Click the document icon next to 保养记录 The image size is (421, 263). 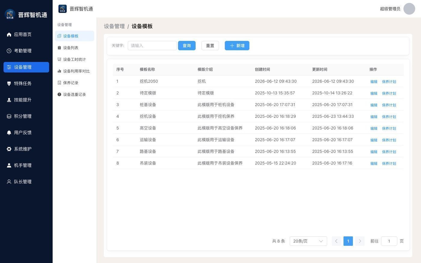coord(59,83)
